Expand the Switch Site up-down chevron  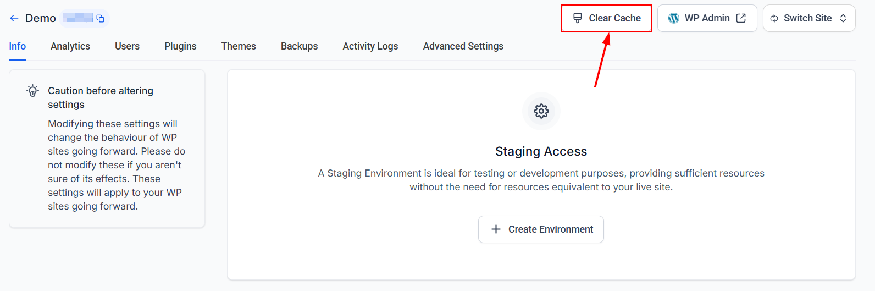point(843,18)
